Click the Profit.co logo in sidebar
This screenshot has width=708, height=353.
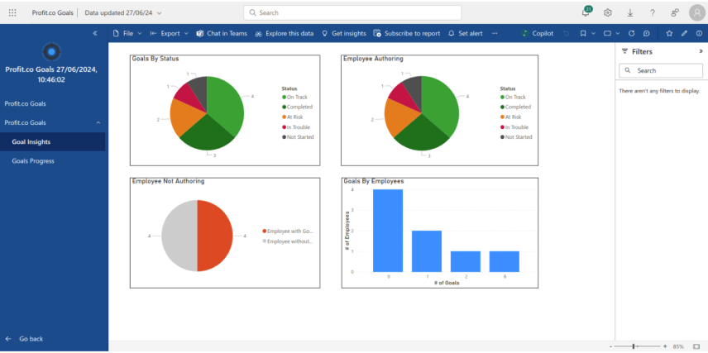(x=51, y=52)
